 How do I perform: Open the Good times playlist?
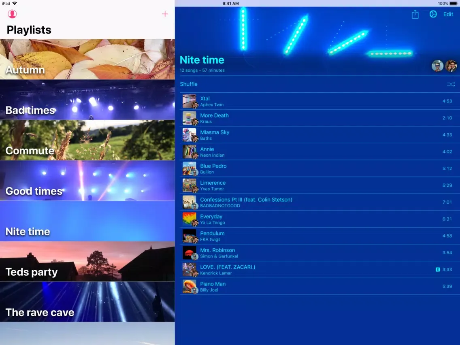(87, 181)
